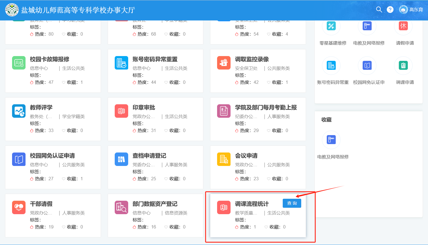Screen dimensions: 428x245
Task: Toggle the favorite heart on 会议申请 card
Action: tap(269, 179)
